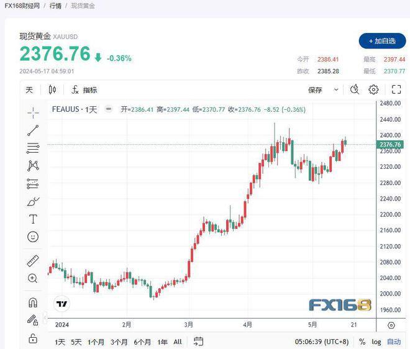The height and width of the screenshot is (349, 410).
Task: Toggle stay in drawing mode
Action: click(x=33, y=320)
